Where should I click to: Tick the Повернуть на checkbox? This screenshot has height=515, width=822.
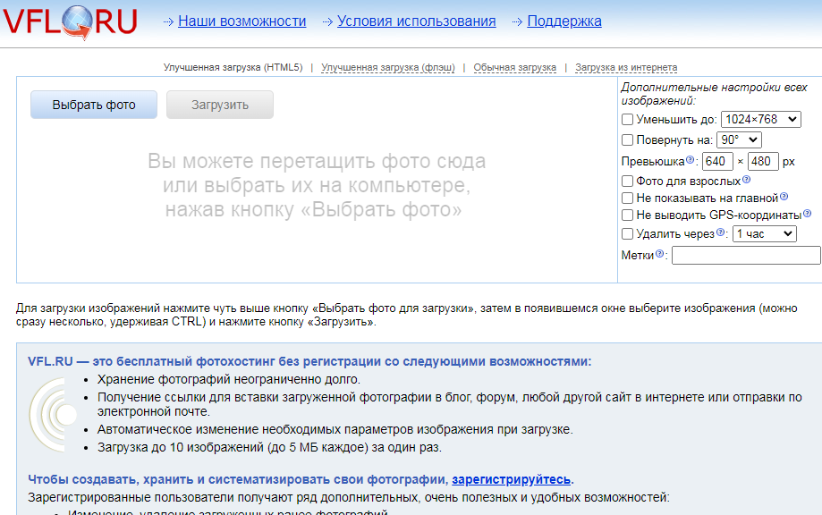tap(628, 139)
